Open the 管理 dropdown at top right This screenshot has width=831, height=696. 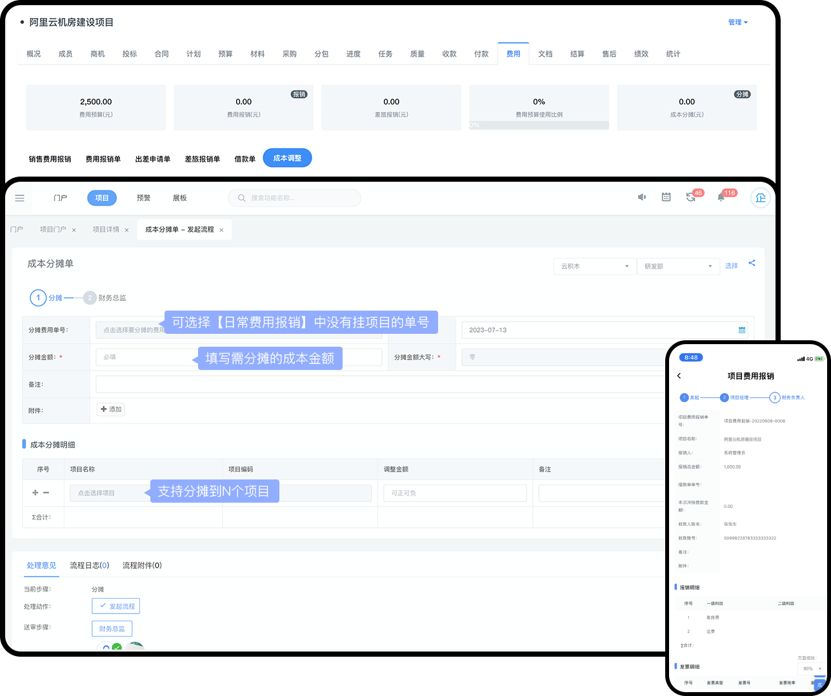(x=737, y=23)
